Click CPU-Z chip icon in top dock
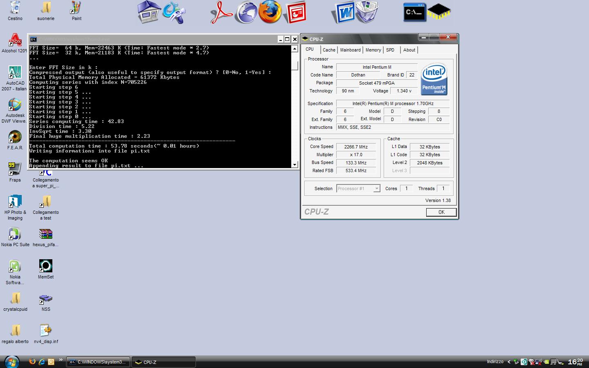Image resolution: width=589 pixels, height=368 pixels. (x=439, y=12)
